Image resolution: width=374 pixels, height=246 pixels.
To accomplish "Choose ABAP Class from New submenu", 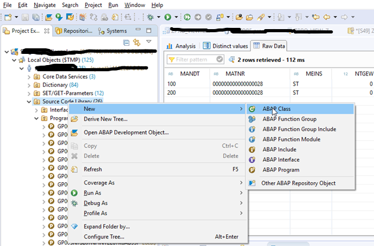I will point(300,109).
